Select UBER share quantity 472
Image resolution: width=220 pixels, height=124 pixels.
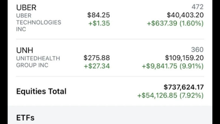tap(197, 7)
